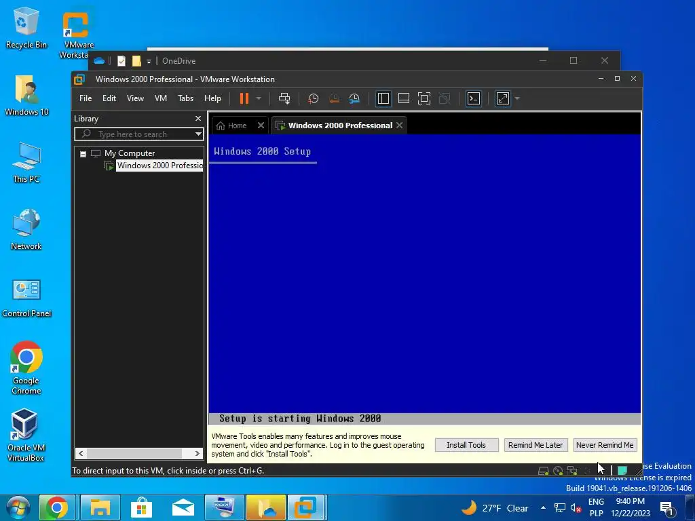This screenshot has height=521, width=695.
Task: Open the VM menu
Action: pos(161,98)
